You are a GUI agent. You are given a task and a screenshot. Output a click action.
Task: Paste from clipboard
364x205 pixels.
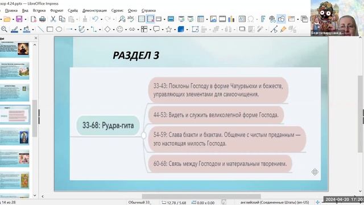click(71, 19)
